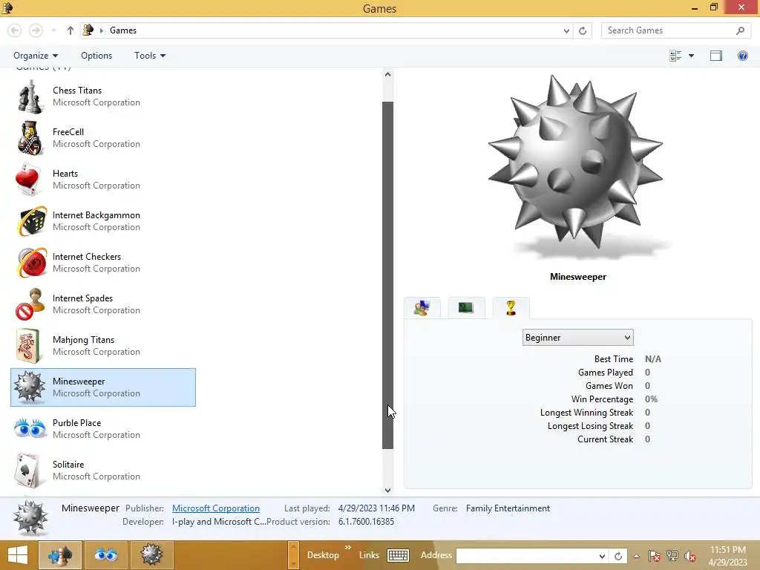The width and height of the screenshot is (760, 570).
Task: Expand the Desktop toolbar chevron
Action: [348, 548]
